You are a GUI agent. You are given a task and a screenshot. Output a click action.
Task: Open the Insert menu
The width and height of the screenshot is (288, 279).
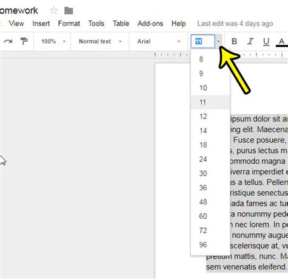pyautogui.click(x=41, y=24)
